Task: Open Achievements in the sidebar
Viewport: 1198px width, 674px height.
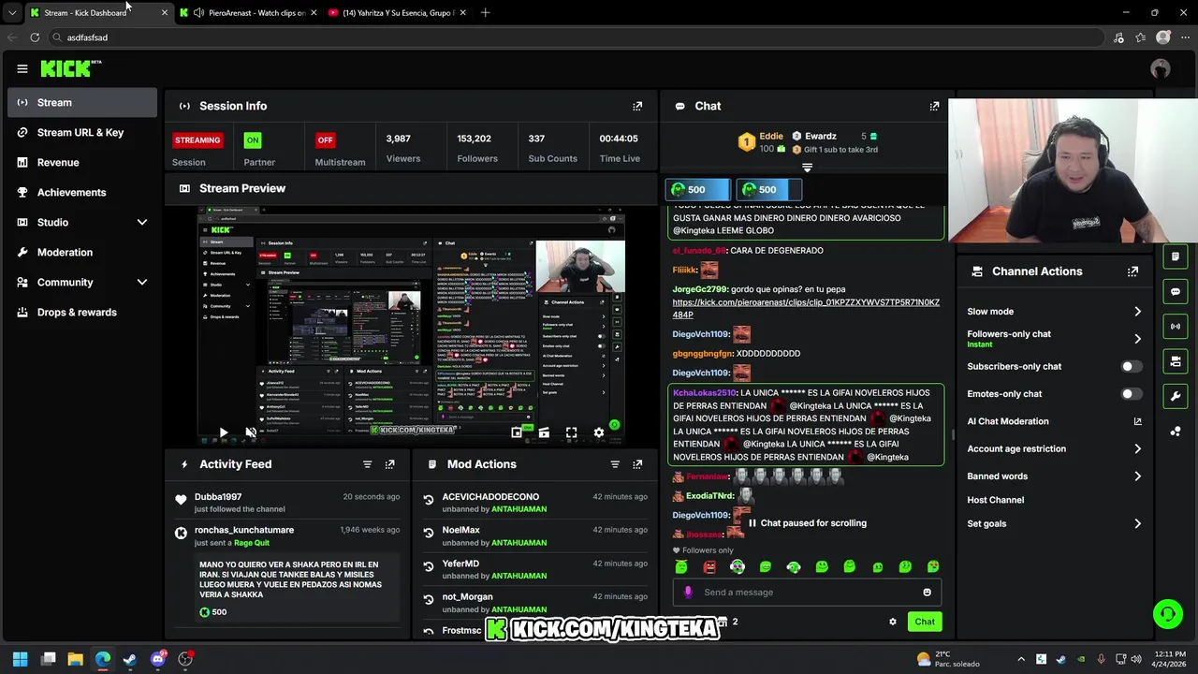Action: pyautogui.click(x=82, y=192)
